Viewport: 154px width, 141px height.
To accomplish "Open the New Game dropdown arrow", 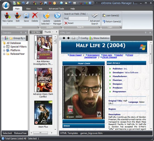I will (8, 24).
